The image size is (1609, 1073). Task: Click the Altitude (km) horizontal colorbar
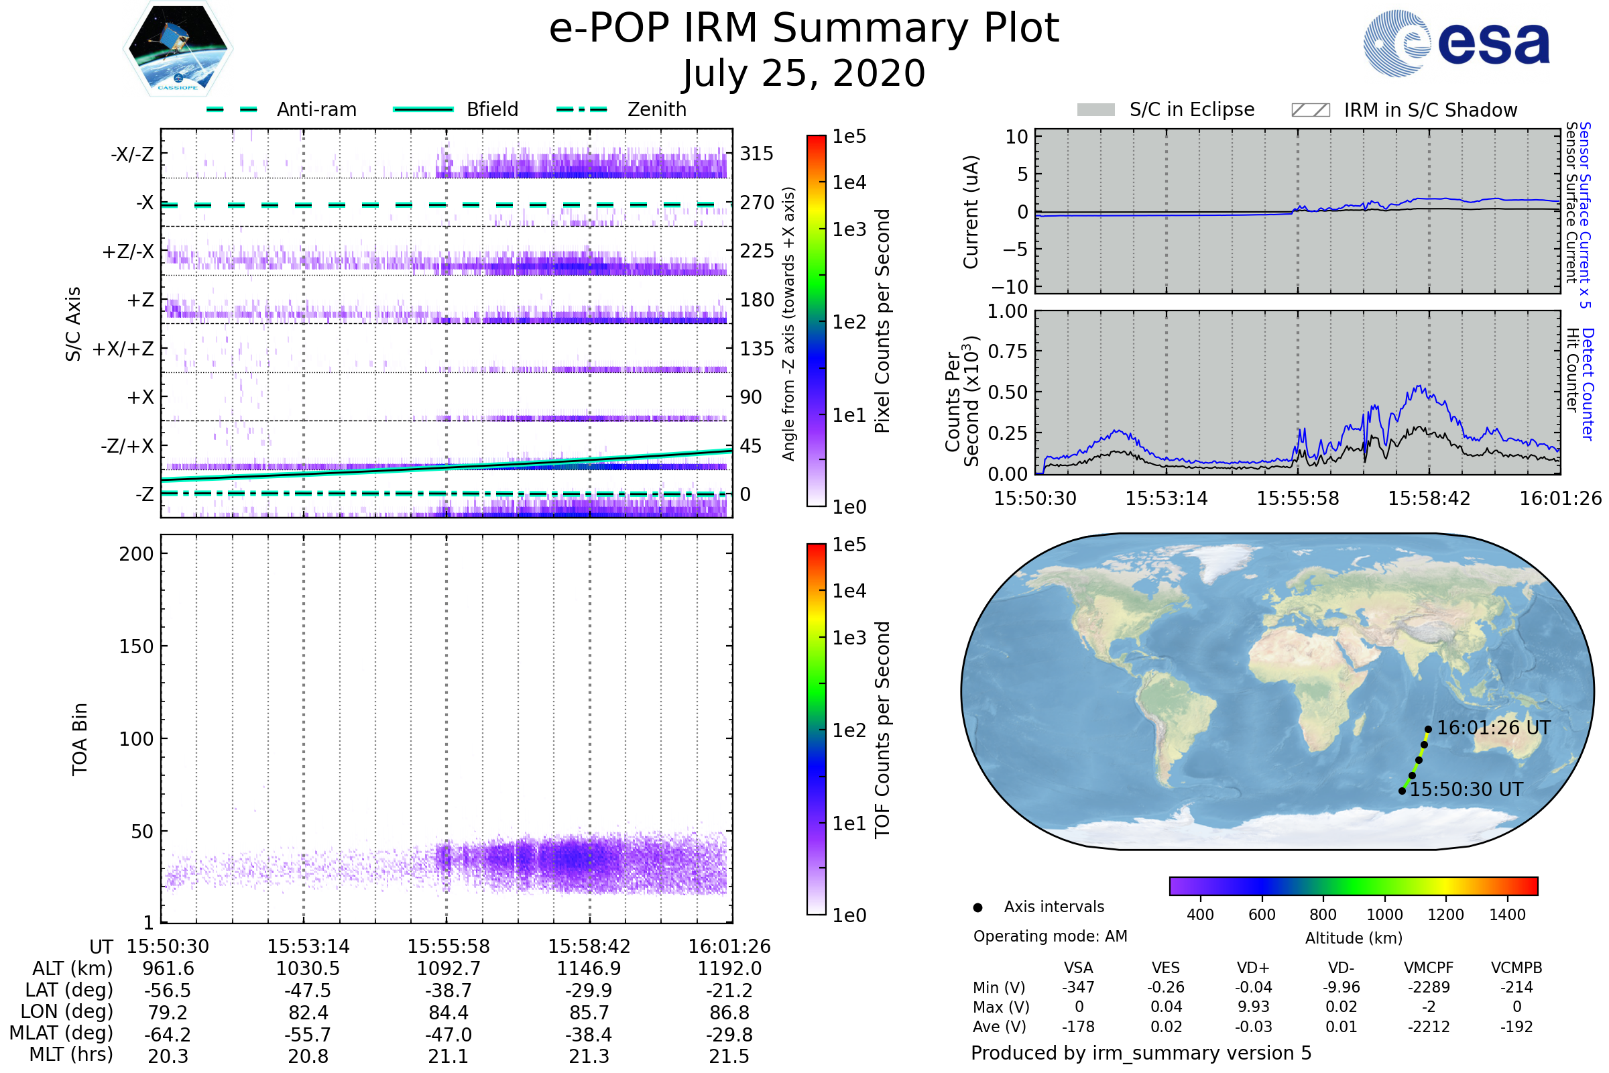coord(1353,886)
